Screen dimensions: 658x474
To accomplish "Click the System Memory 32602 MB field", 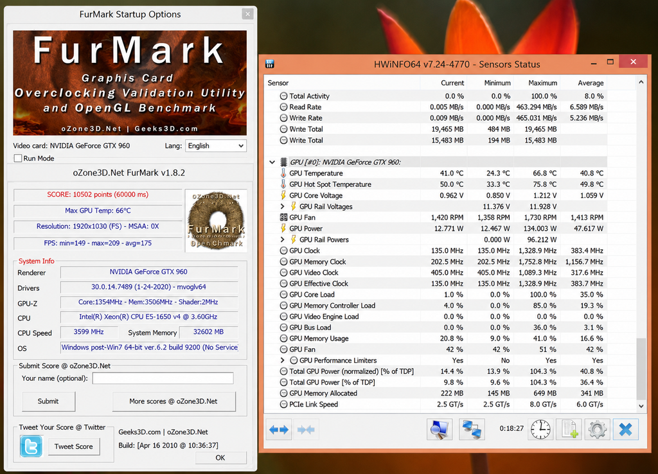I will click(208, 332).
